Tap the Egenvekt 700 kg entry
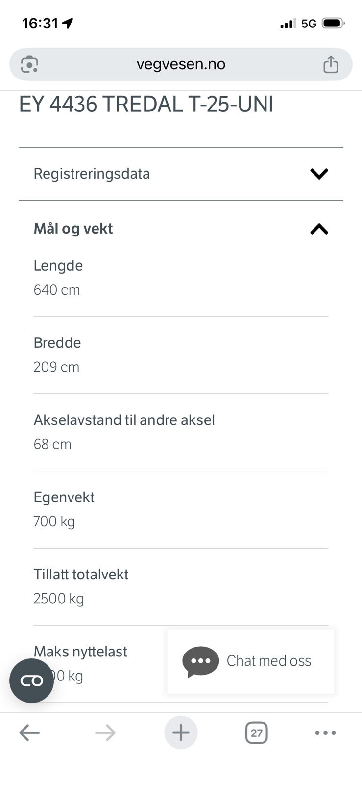362x785 pixels. pyautogui.click(x=181, y=509)
